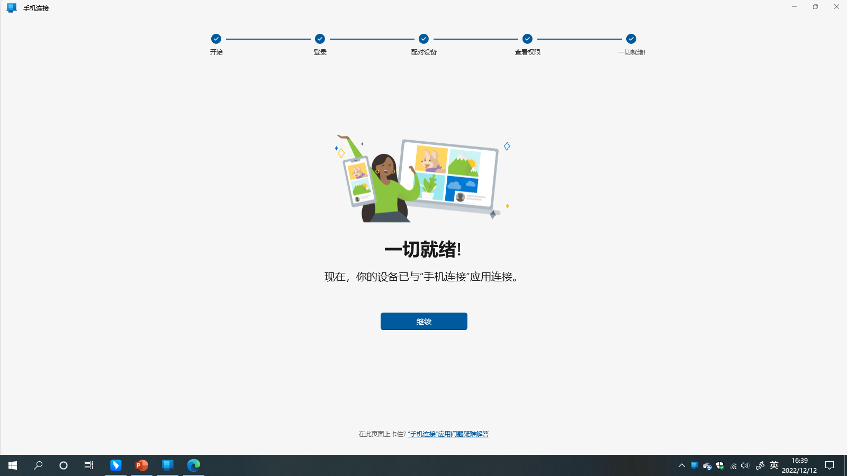This screenshot has width=847, height=476.
Task: Click the OneDrive cloud tray icon
Action: pyautogui.click(x=707, y=466)
